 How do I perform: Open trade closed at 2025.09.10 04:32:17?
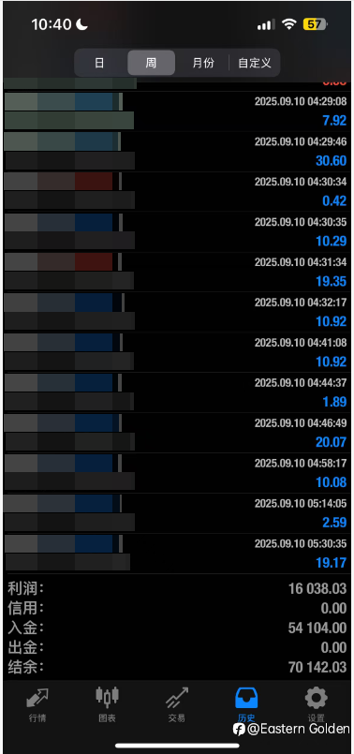pos(177,313)
